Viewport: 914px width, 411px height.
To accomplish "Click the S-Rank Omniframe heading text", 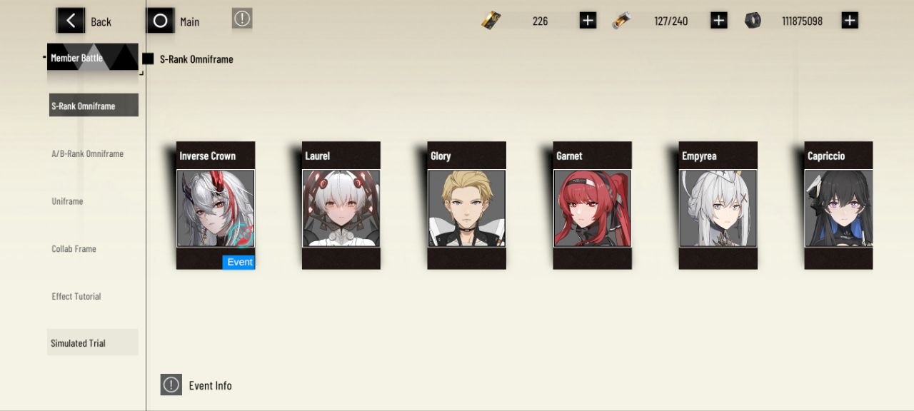I will pyautogui.click(x=196, y=59).
